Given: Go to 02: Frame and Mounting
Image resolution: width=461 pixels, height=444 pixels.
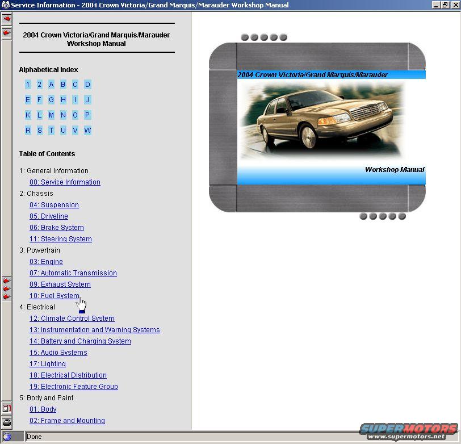Looking at the screenshot, I should tap(67, 421).
